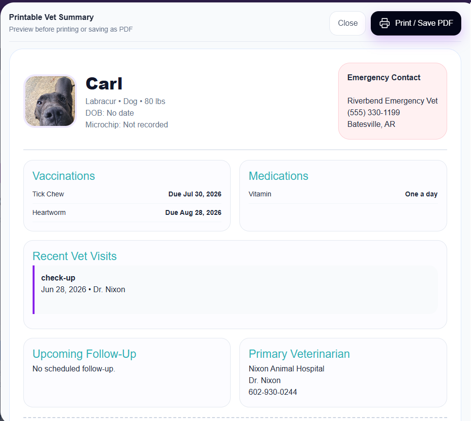The height and width of the screenshot is (421, 471).
Task: Click the Riverbend Emergency Vet name
Action: (x=392, y=101)
